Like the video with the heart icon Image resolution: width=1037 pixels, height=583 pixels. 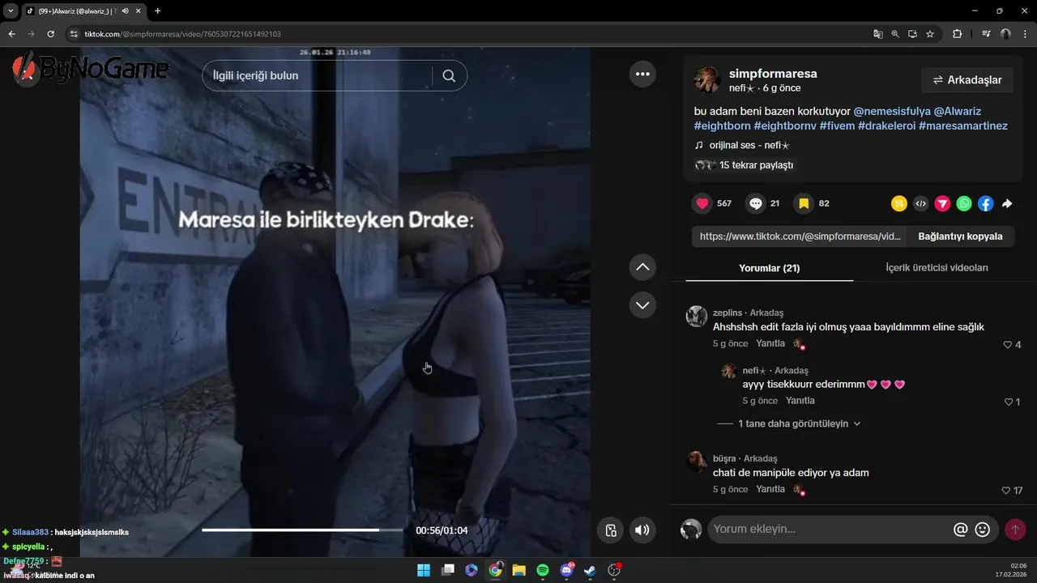coord(702,203)
